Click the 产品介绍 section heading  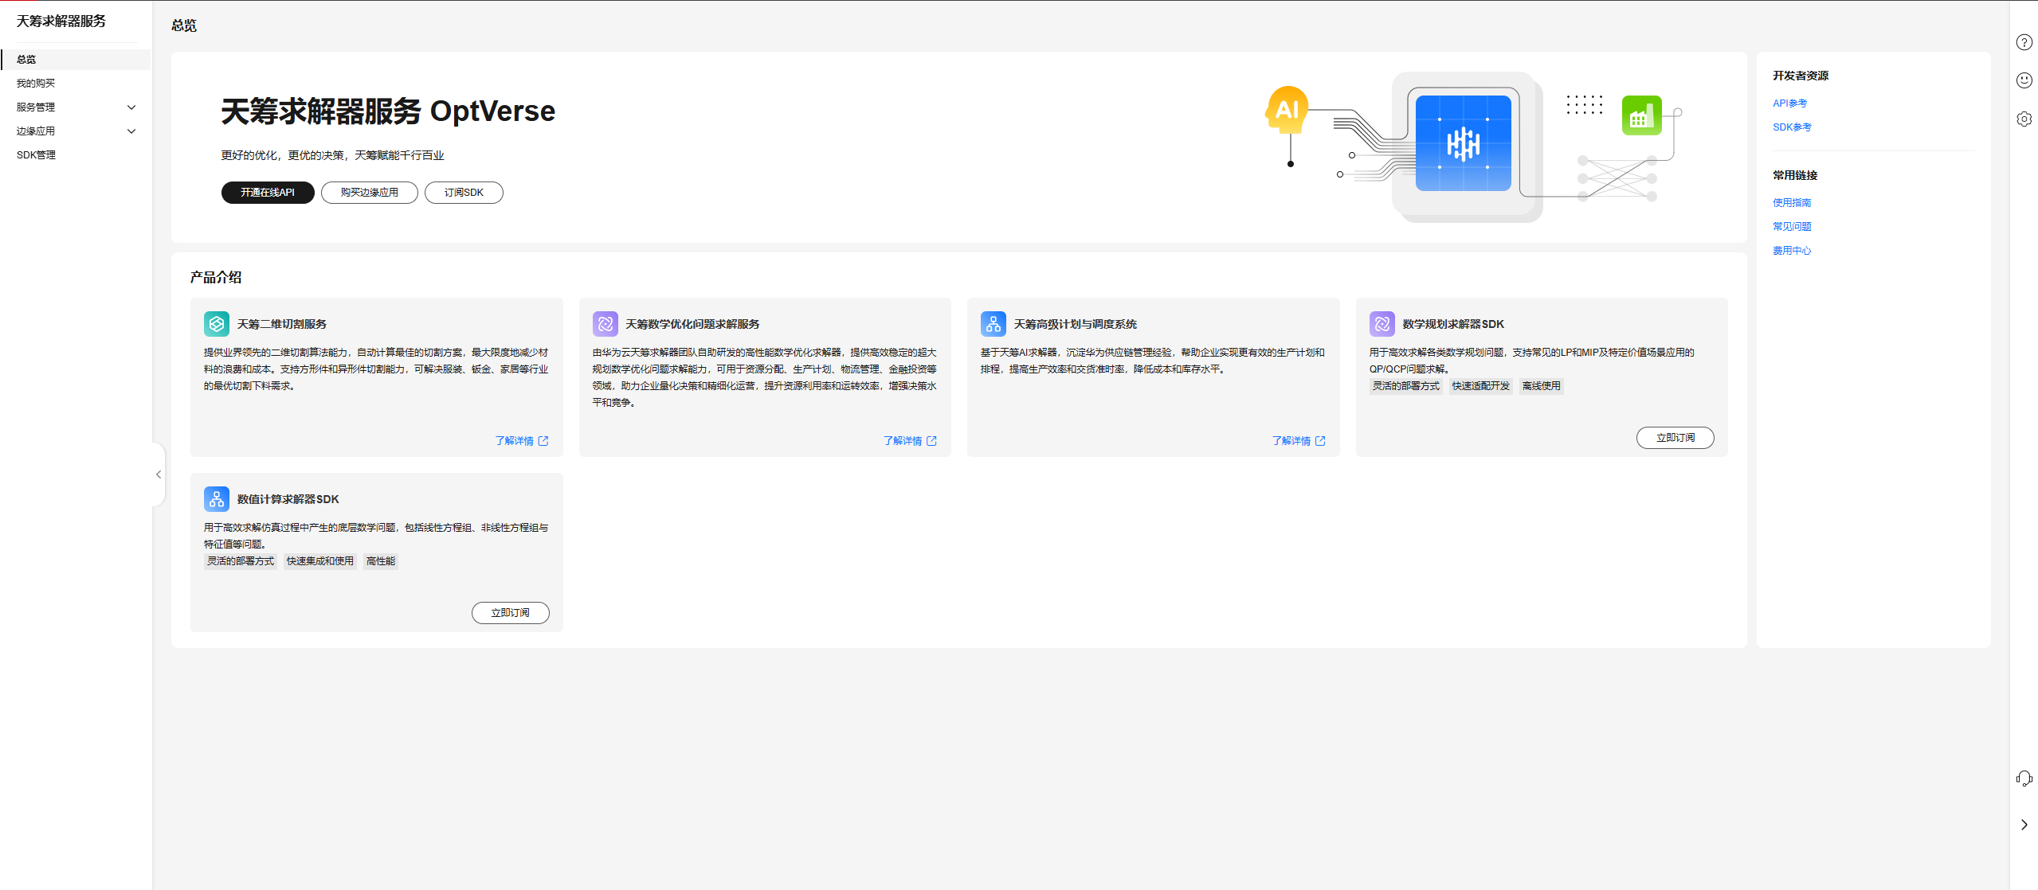click(x=215, y=278)
